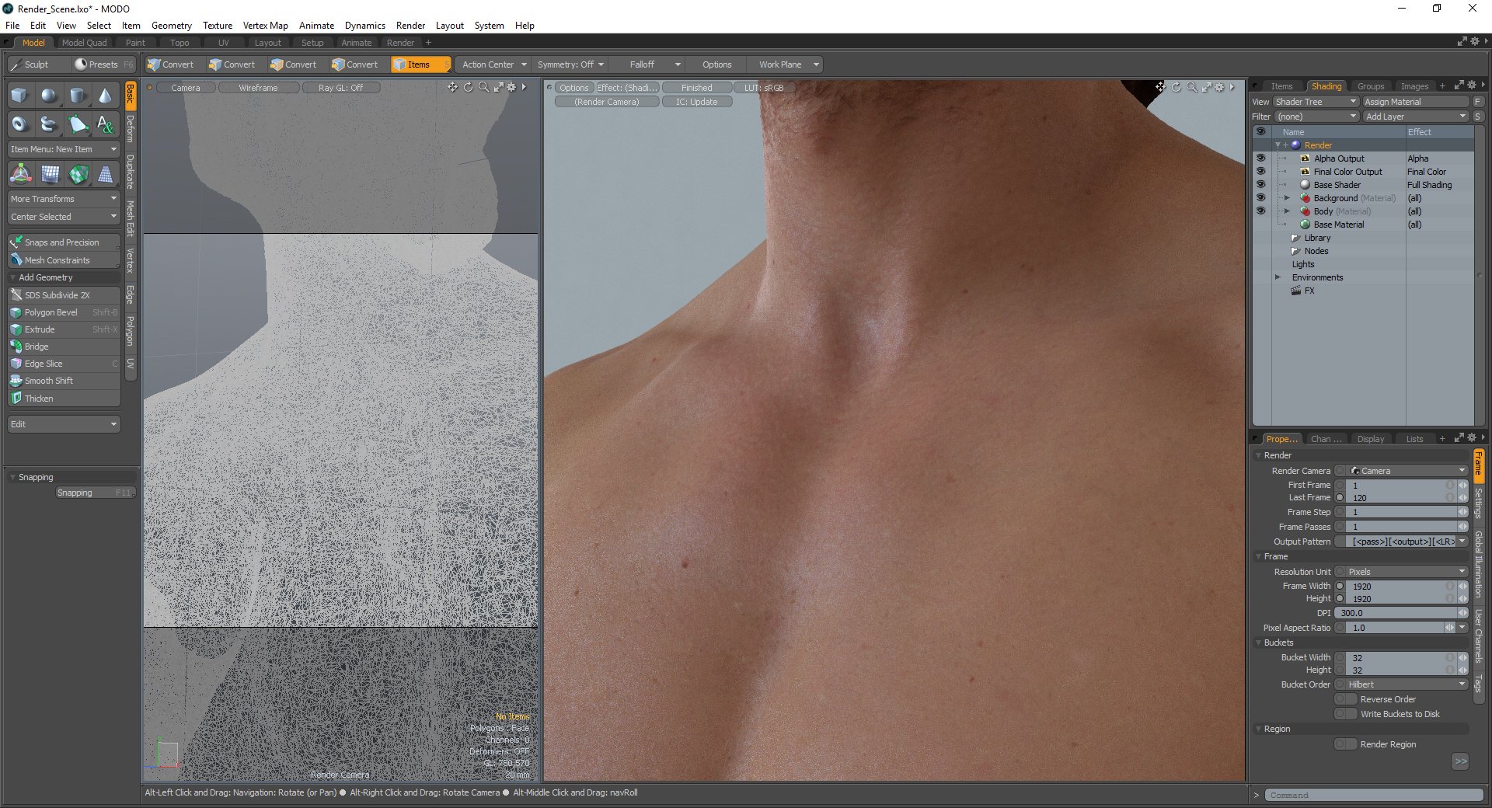The width and height of the screenshot is (1492, 808).
Task: Select the Sphere primitive tool
Action: [x=49, y=94]
